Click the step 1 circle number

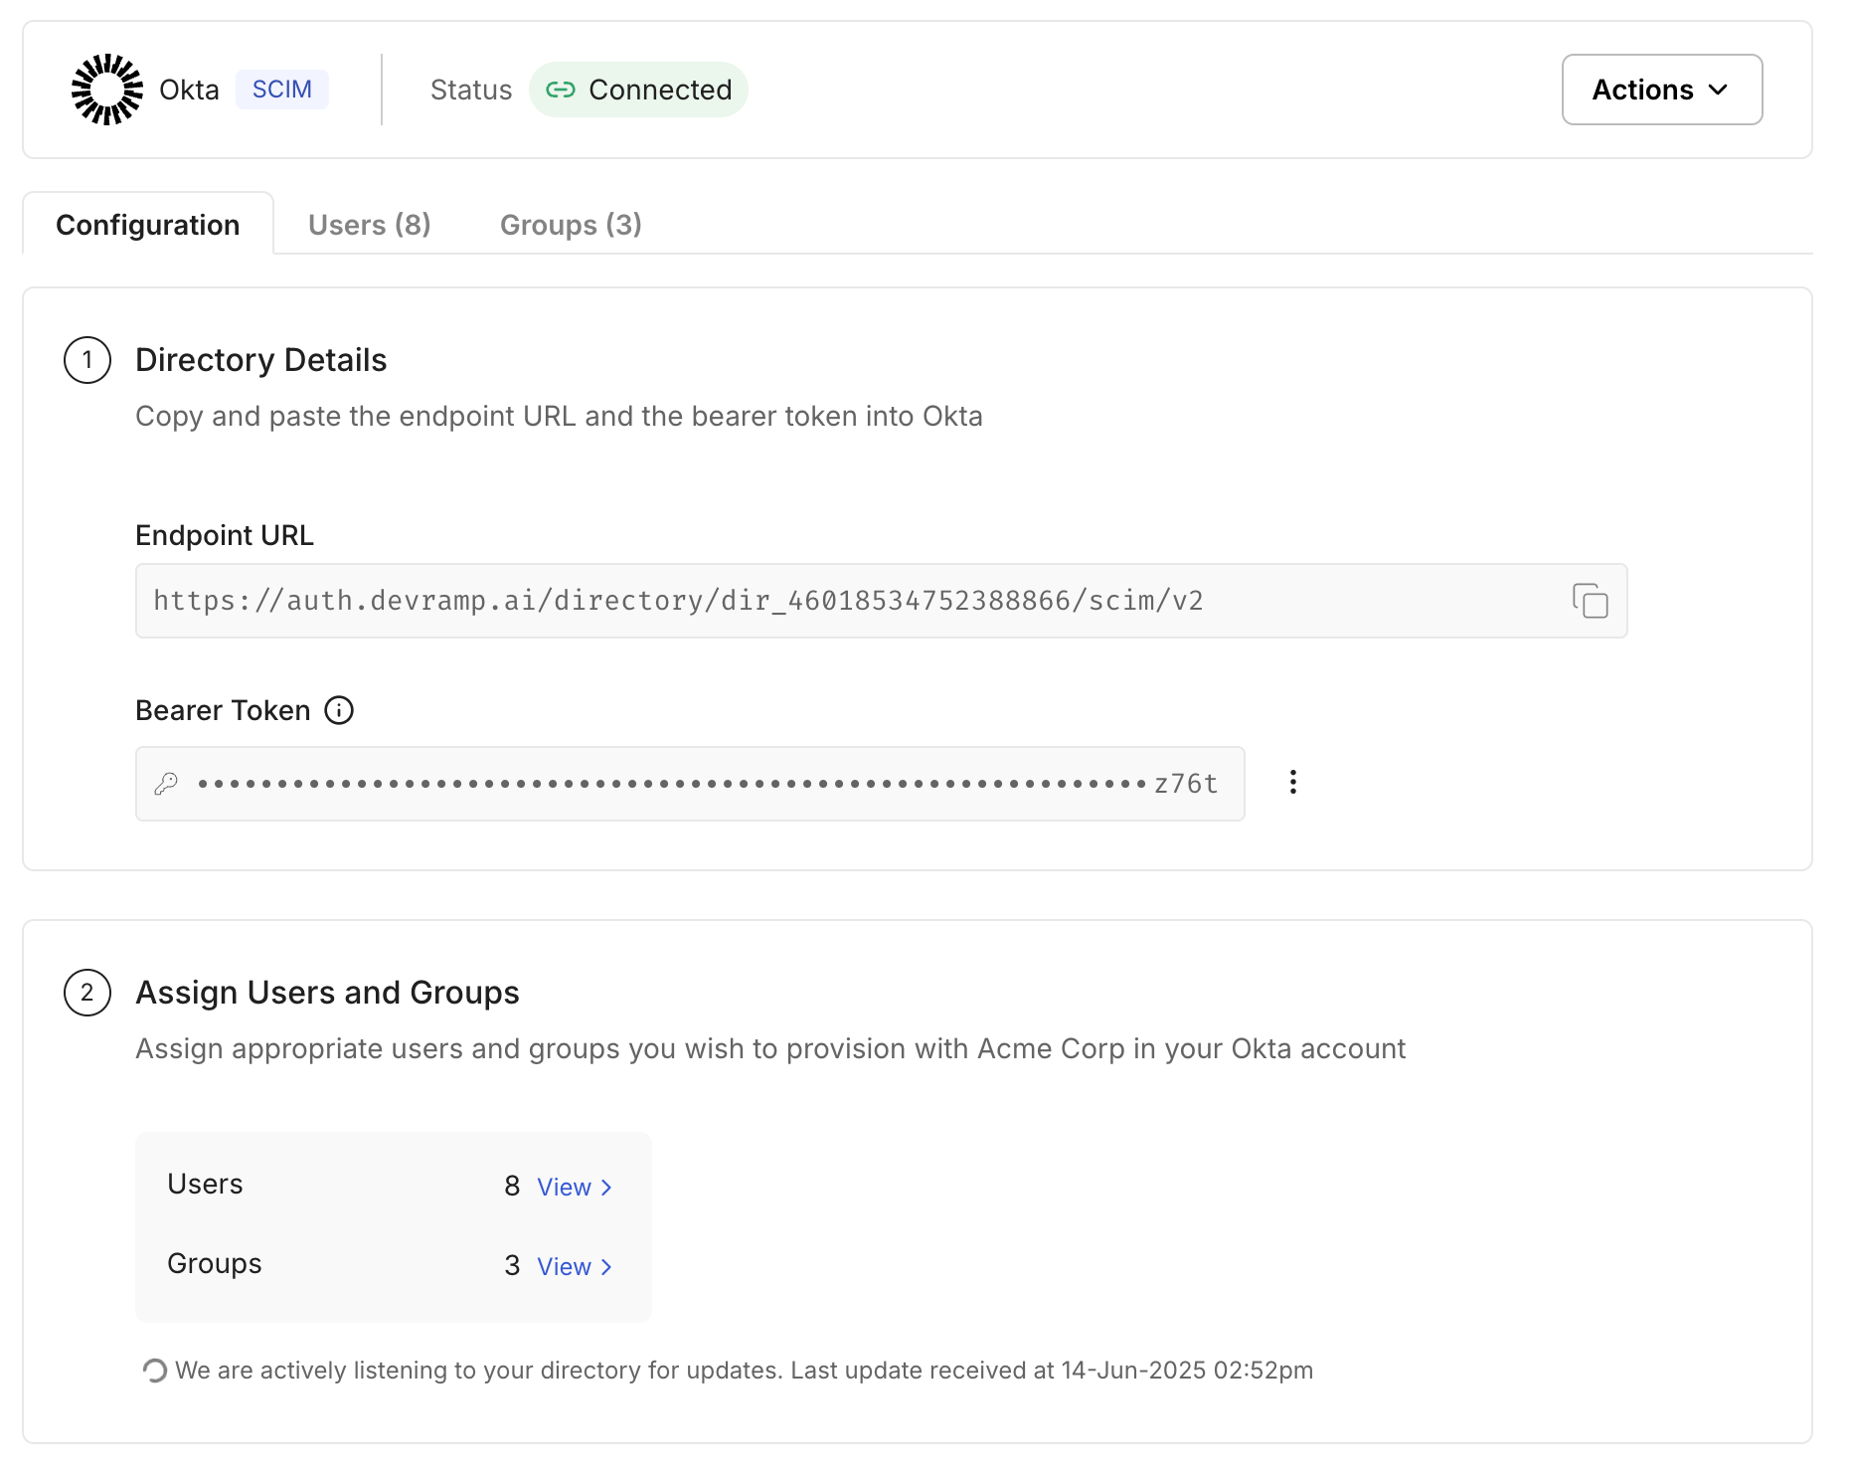[x=87, y=360]
